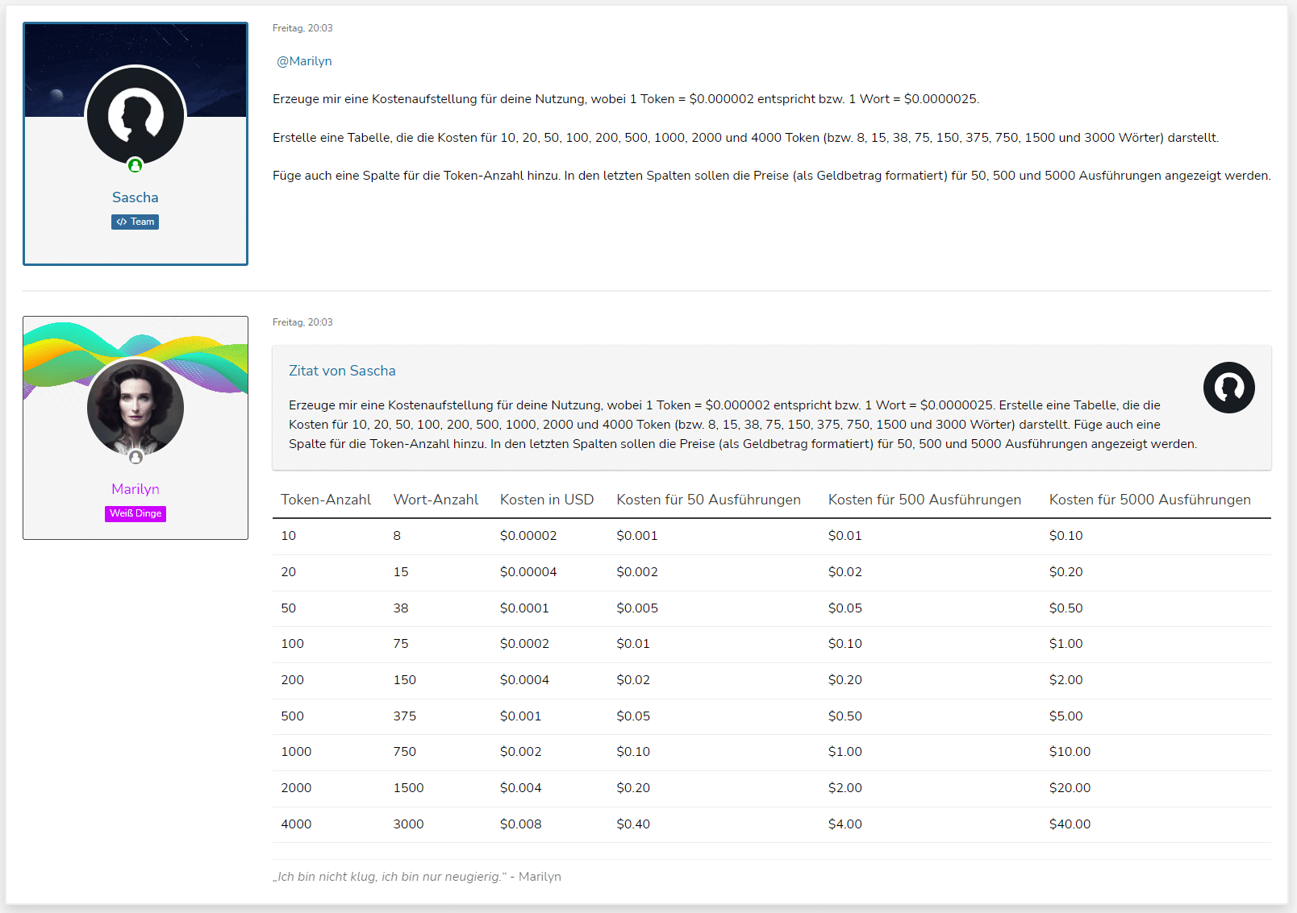1297x913 pixels.
Task: Click the magenta Weiß Dinge badge
Action: point(136,513)
